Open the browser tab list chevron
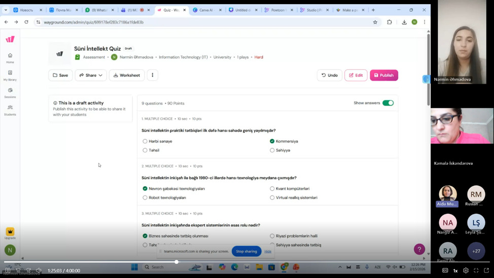The image size is (494, 278). (6, 10)
